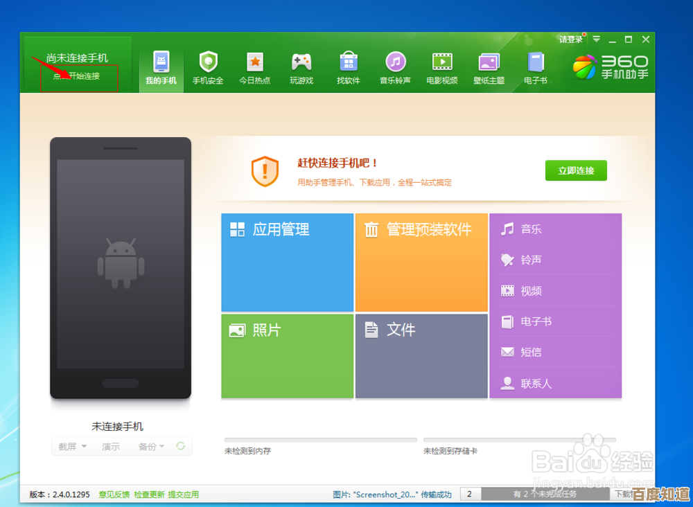The image size is (693, 507).
Task: Click the 未检测到内存 storage bar
Action: (320, 440)
